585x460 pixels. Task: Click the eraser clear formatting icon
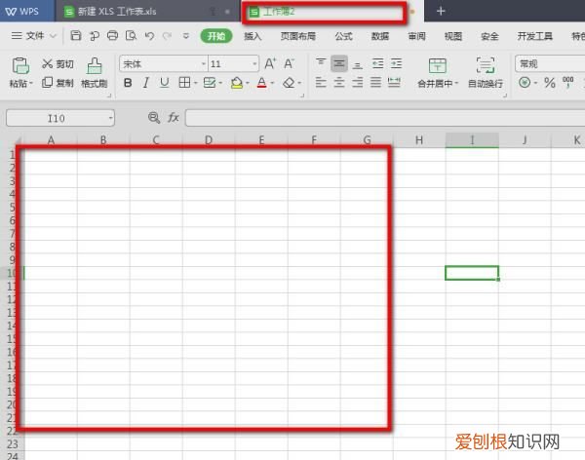click(x=289, y=83)
